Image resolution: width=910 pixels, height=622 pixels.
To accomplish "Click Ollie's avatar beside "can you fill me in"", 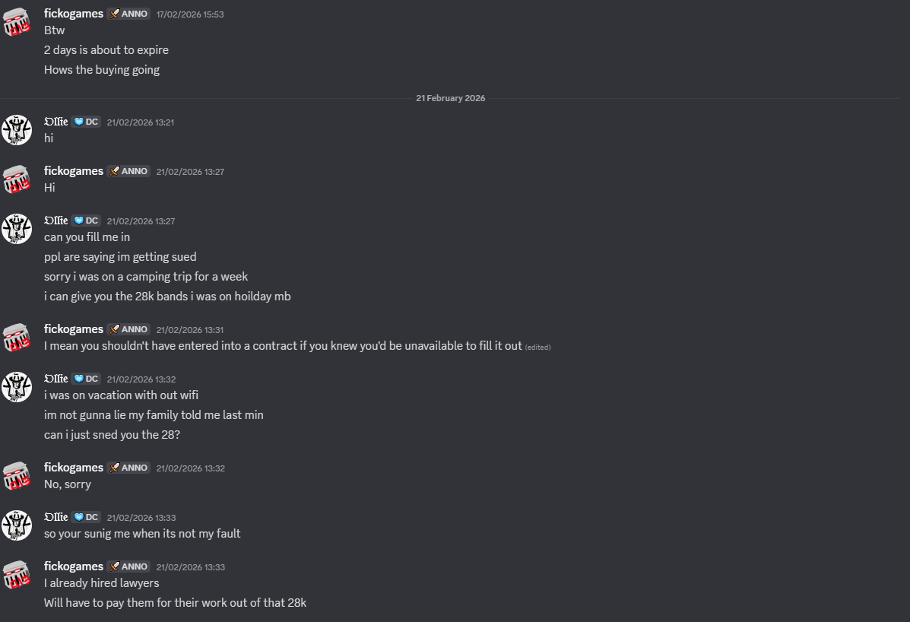I will (17, 229).
